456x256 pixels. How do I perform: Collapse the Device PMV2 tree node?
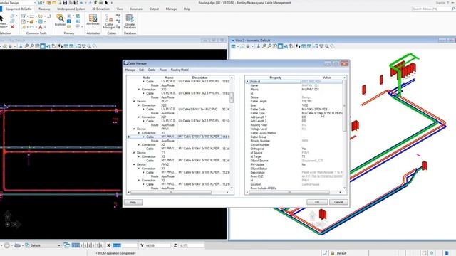coord(134,164)
